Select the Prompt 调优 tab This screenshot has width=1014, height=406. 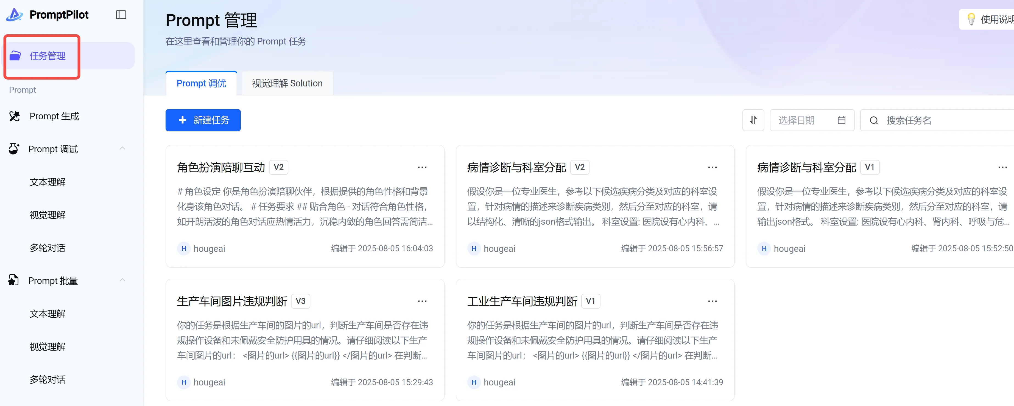[201, 83]
